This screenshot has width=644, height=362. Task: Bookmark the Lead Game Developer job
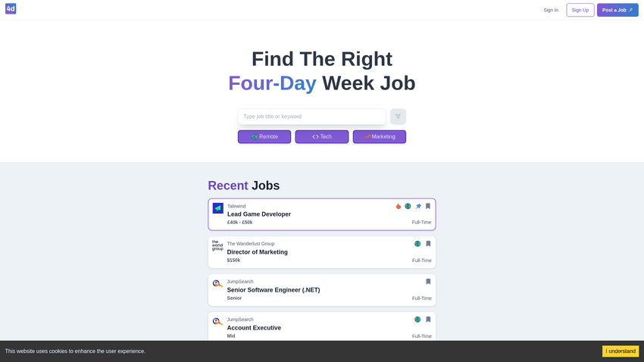428,206
